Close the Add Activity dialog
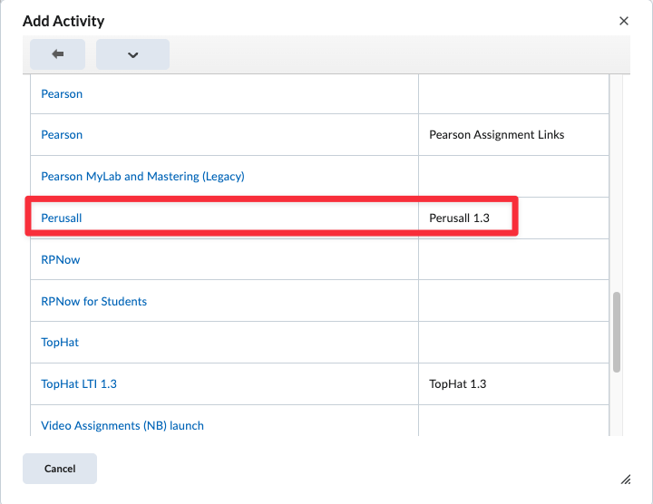Screen dimensions: 653x504 (623, 21)
